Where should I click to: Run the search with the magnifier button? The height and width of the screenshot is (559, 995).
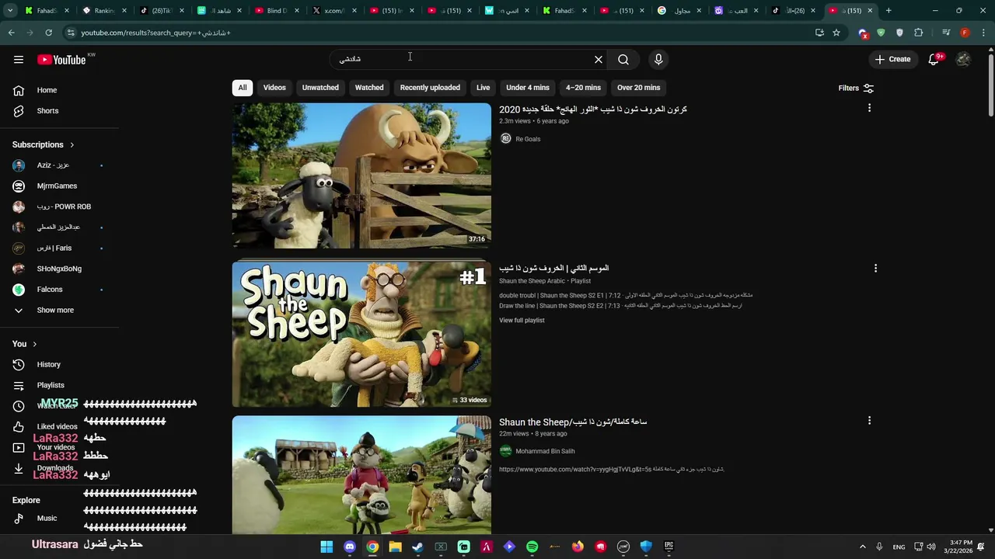point(623,59)
